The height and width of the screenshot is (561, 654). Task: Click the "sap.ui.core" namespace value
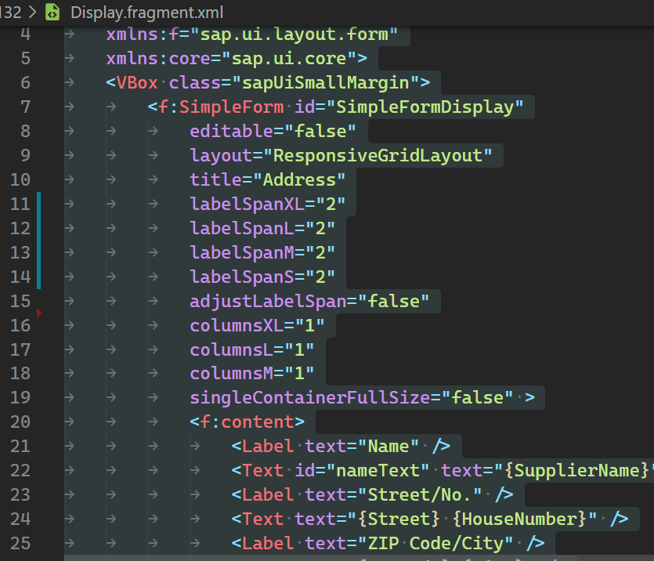tap(289, 59)
